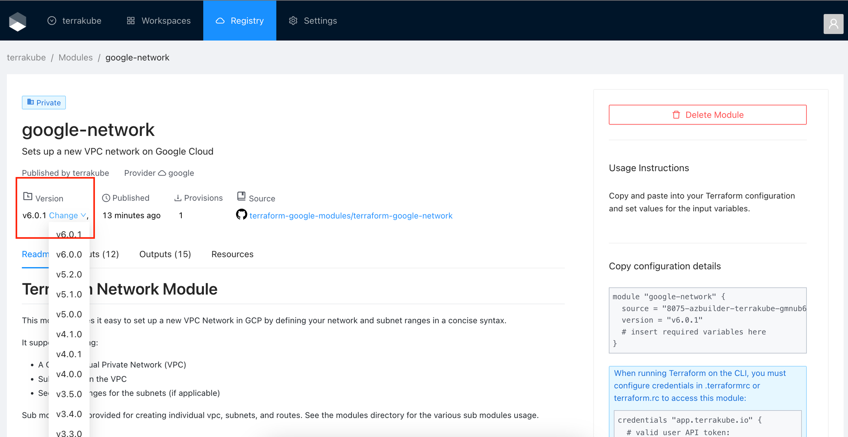Viewport: 848px width, 437px height.
Task: Click inside the module configuration code box
Action: (707, 320)
